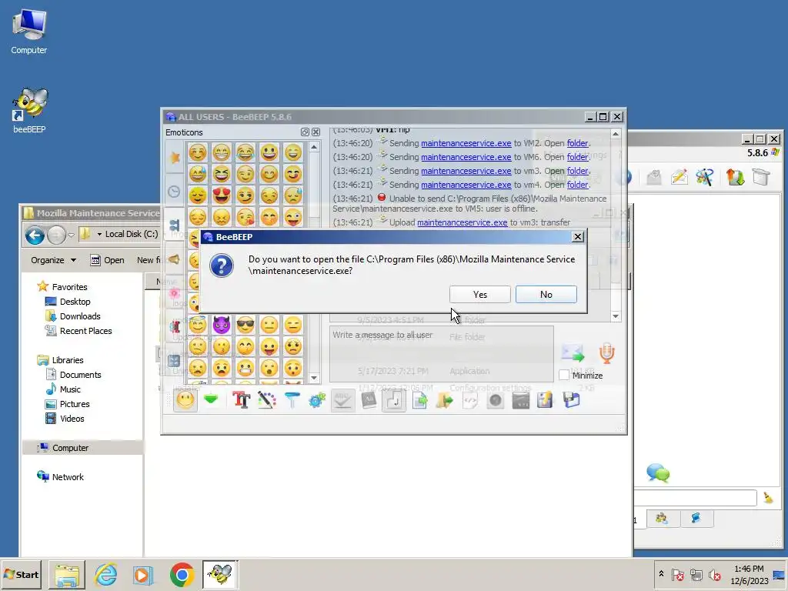This screenshot has height=591, width=788.
Task: Select Recent Places in Explorer sidebar
Action: (x=78, y=331)
